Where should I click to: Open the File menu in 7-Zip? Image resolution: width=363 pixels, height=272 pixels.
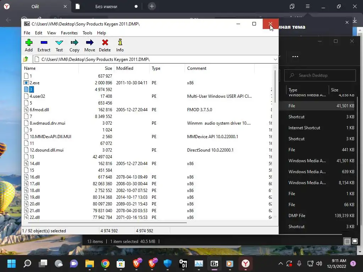click(27, 33)
